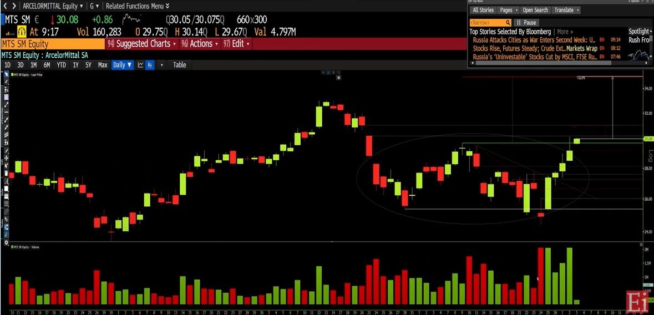This screenshot has height=315, width=654.
Task: Open the Russia Attacks Cities headline
Action: pyautogui.click(x=534, y=40)
